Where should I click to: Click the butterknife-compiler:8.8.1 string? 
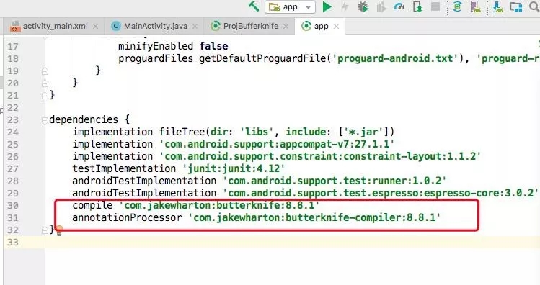click(x=314, y=217)
